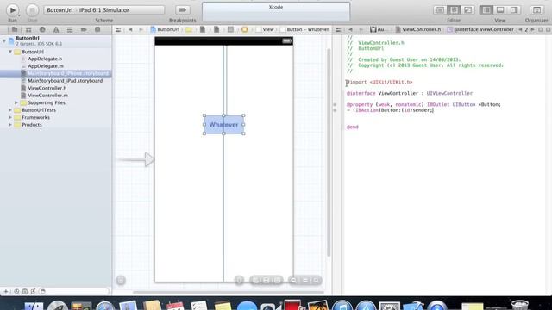552x310 pixels.
Task: Expand the Supporting Files folder
Action: [16, 102]
